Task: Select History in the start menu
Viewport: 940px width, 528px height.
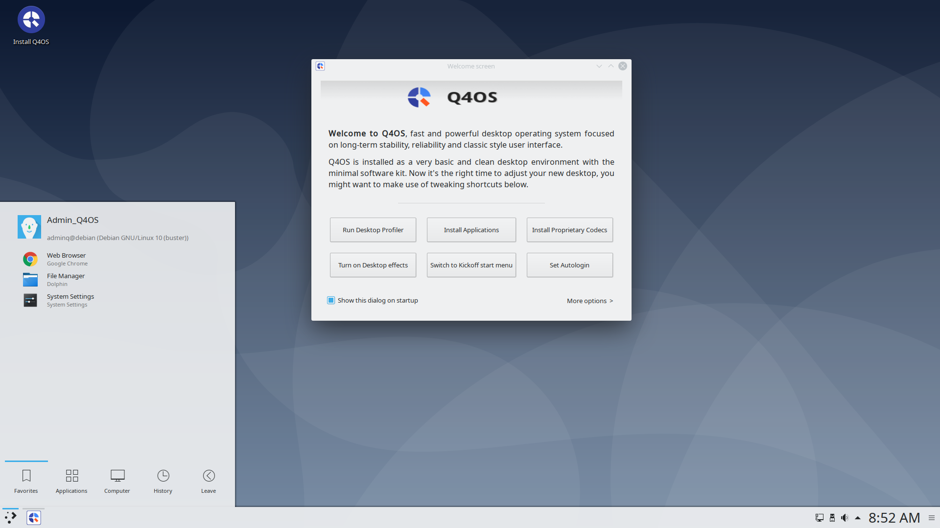Action: (163, 480)
